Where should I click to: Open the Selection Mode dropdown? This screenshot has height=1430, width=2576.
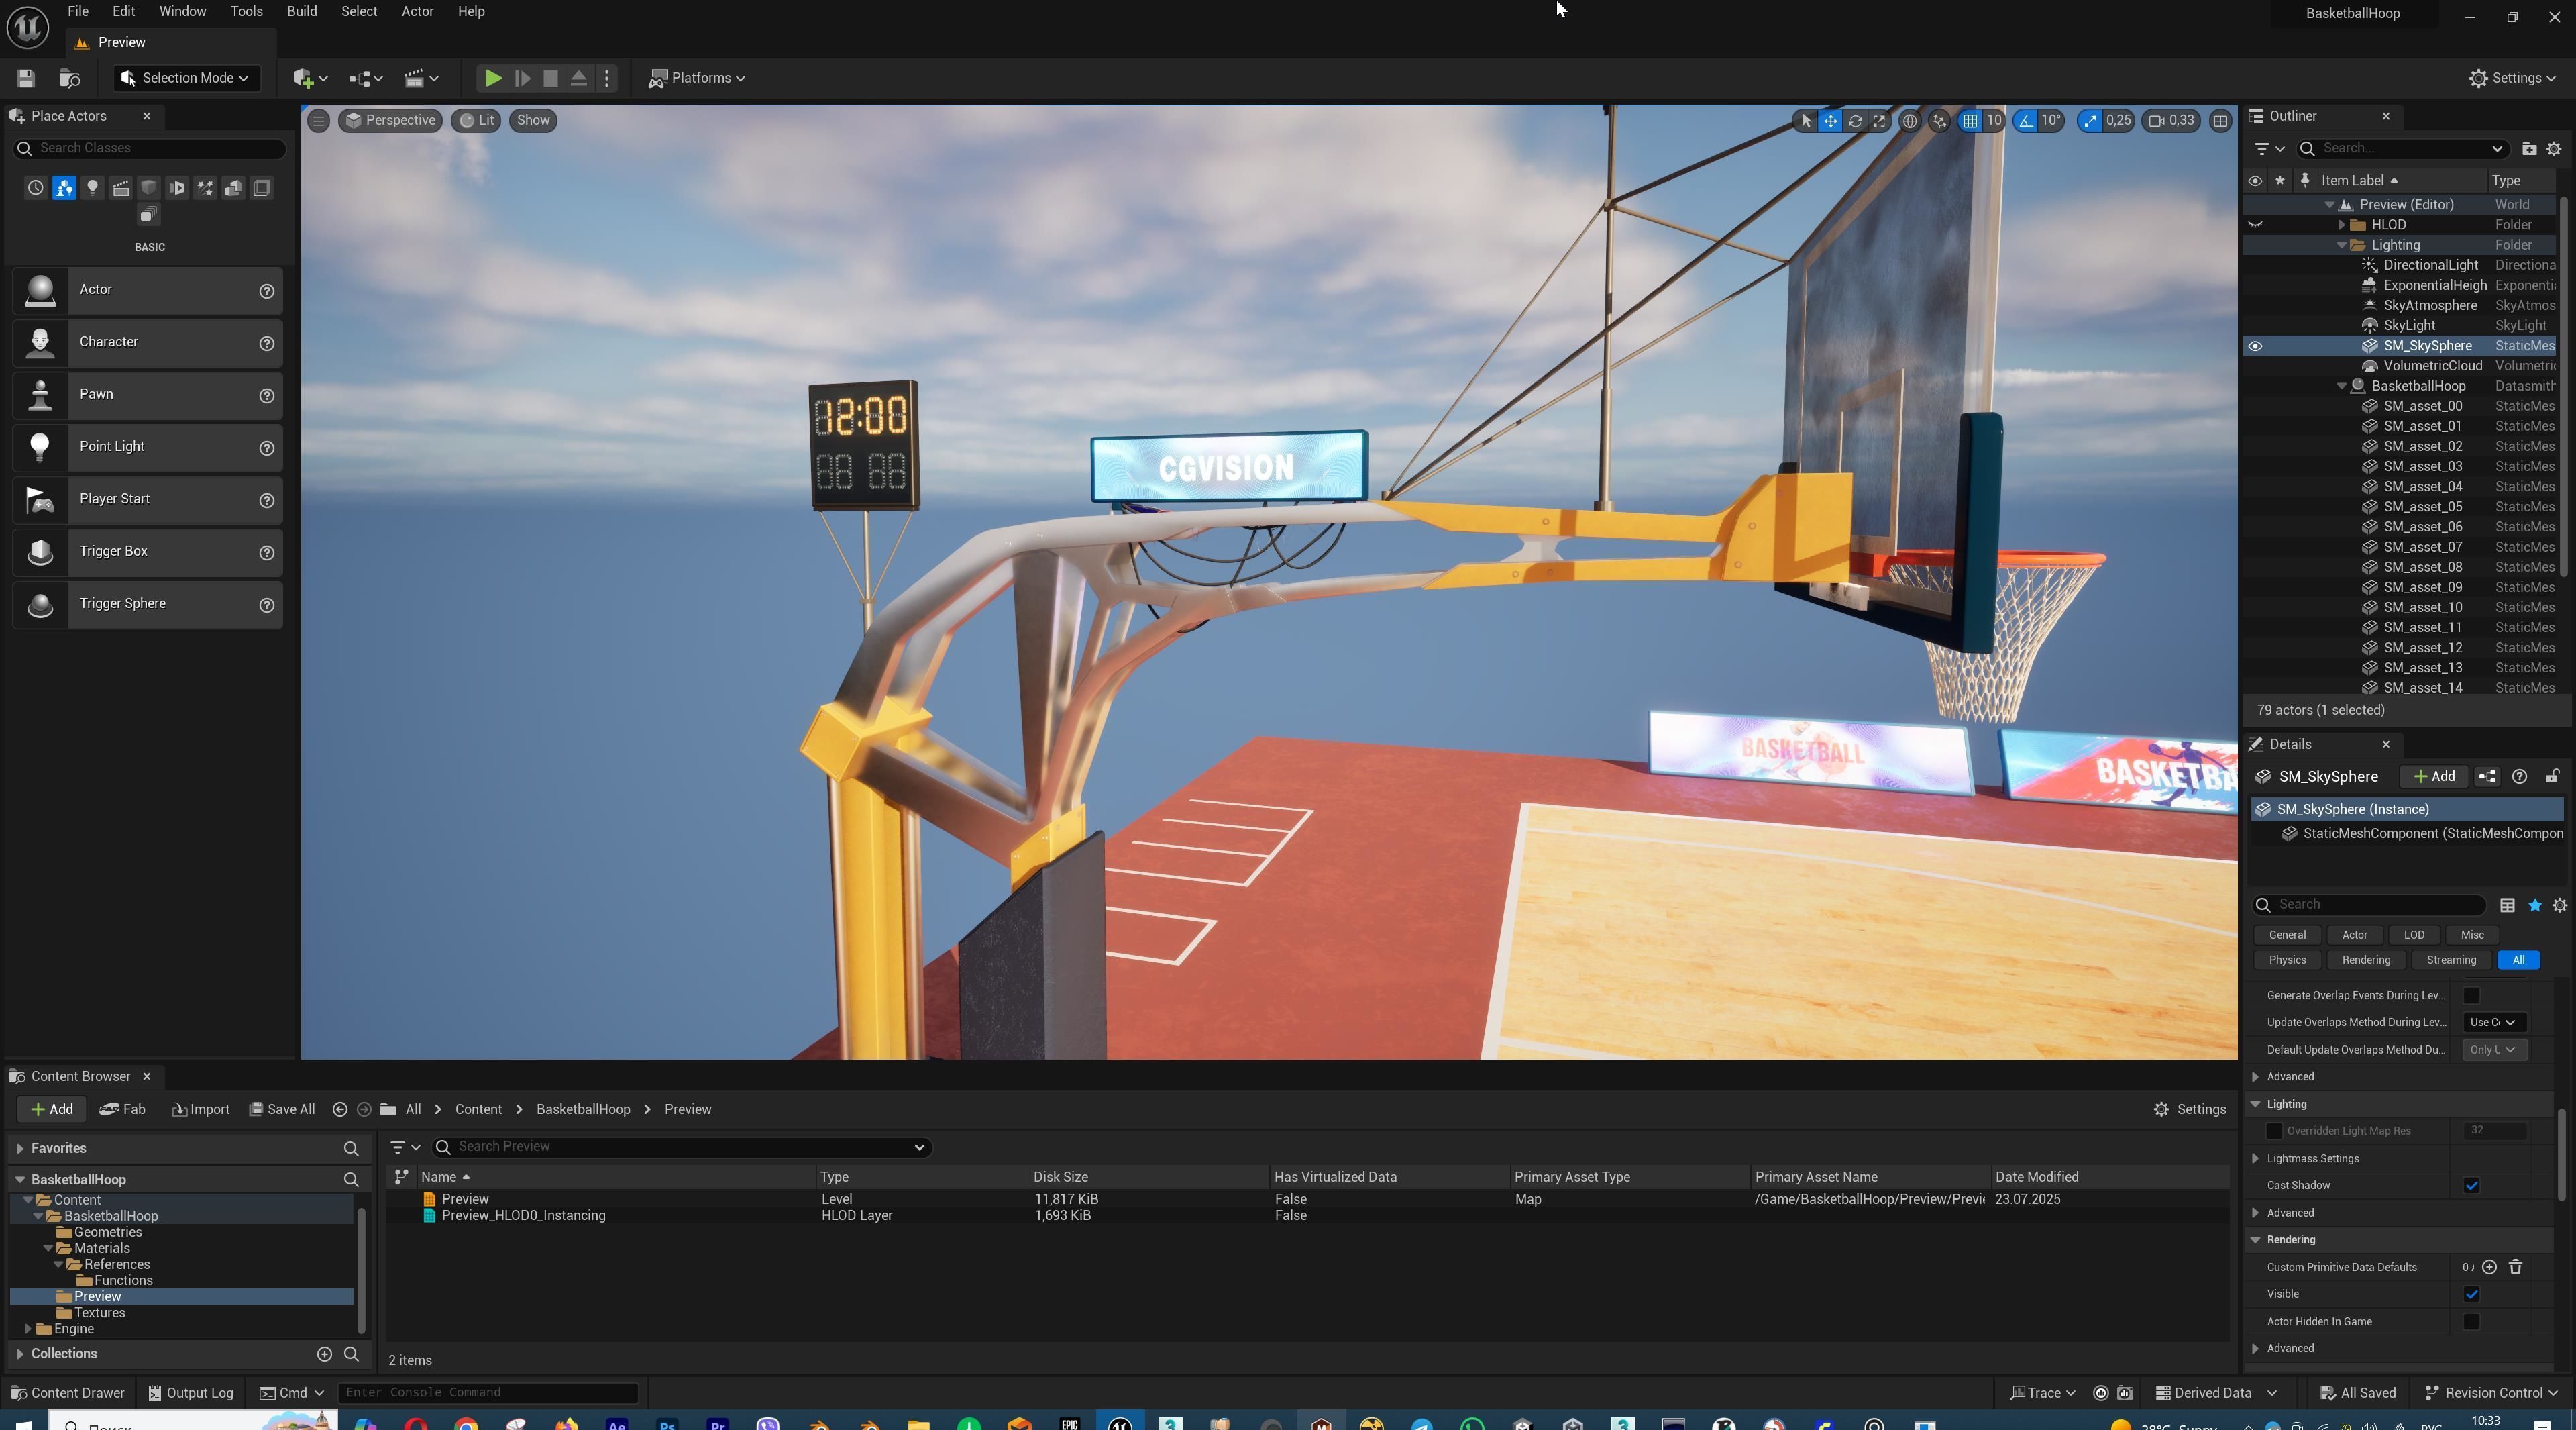tap(186, 78)
